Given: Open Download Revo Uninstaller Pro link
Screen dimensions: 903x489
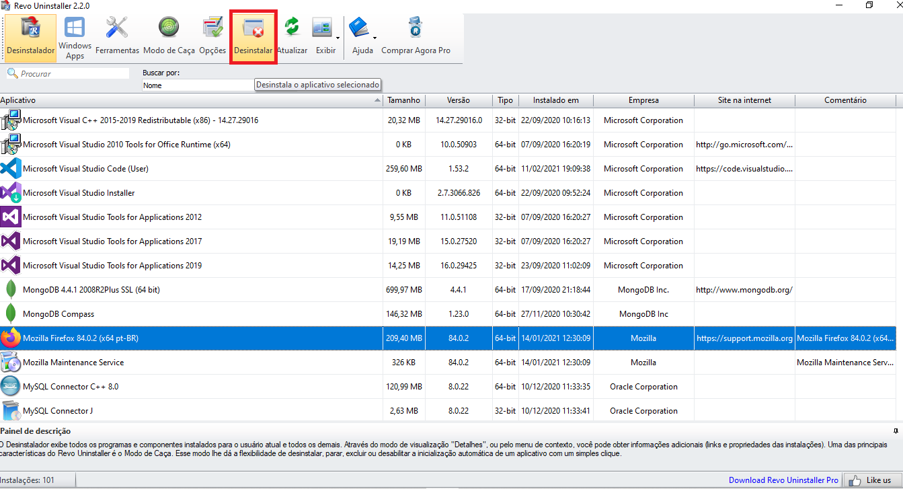Looking at the screenshot, I should [x=783, y=480].
